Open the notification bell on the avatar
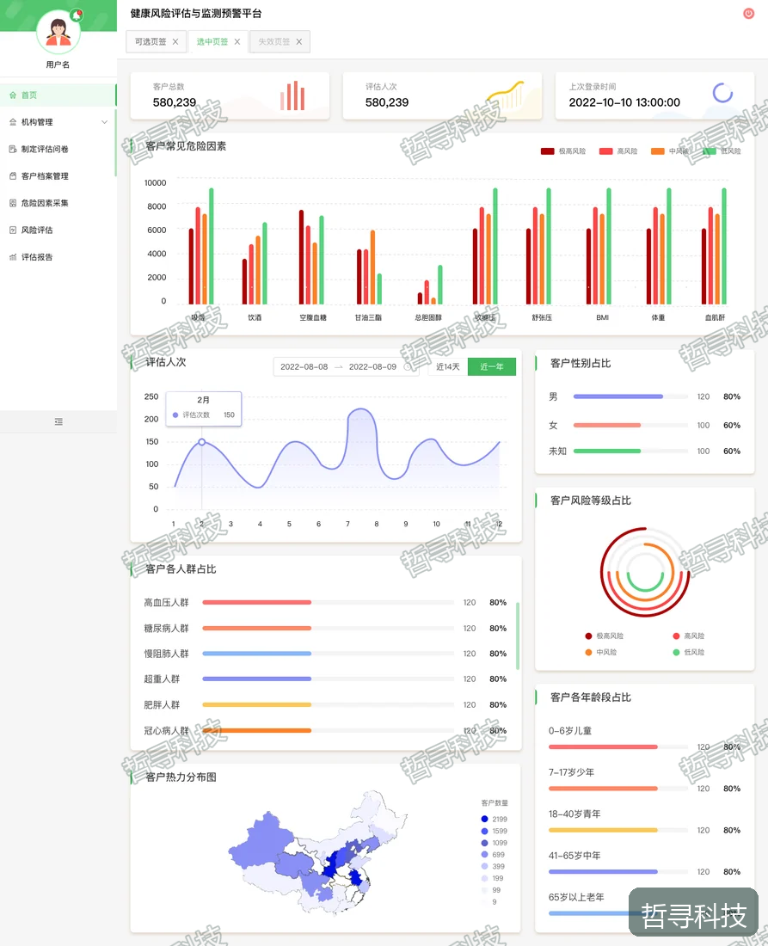Screen dimensions: 768x946 coord(77,15)
